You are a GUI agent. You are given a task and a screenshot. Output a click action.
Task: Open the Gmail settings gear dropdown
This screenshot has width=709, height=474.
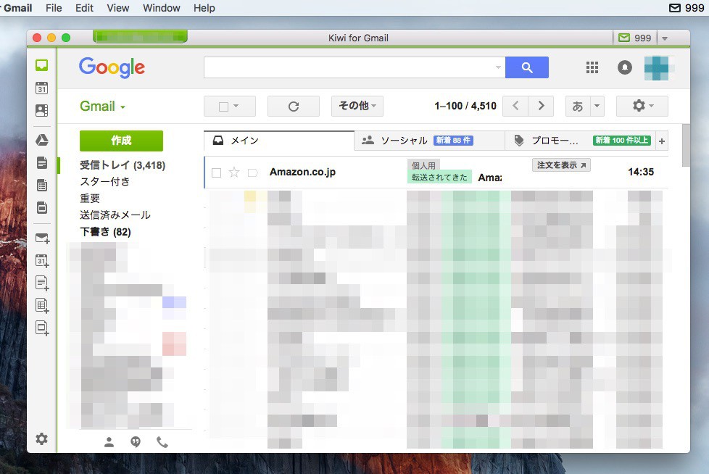[642, 106]
